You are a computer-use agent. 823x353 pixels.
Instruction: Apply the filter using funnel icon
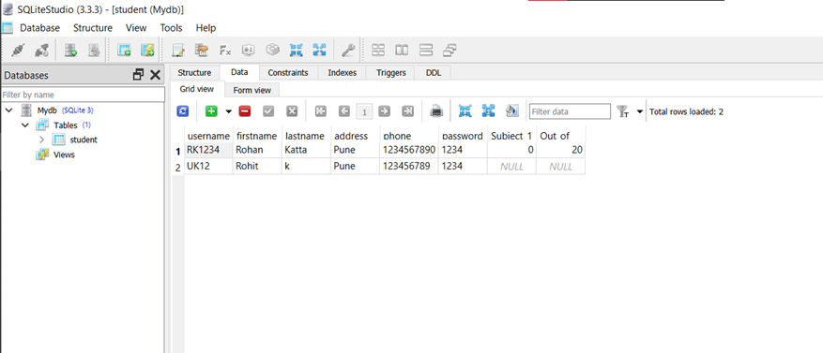[622, 111]
